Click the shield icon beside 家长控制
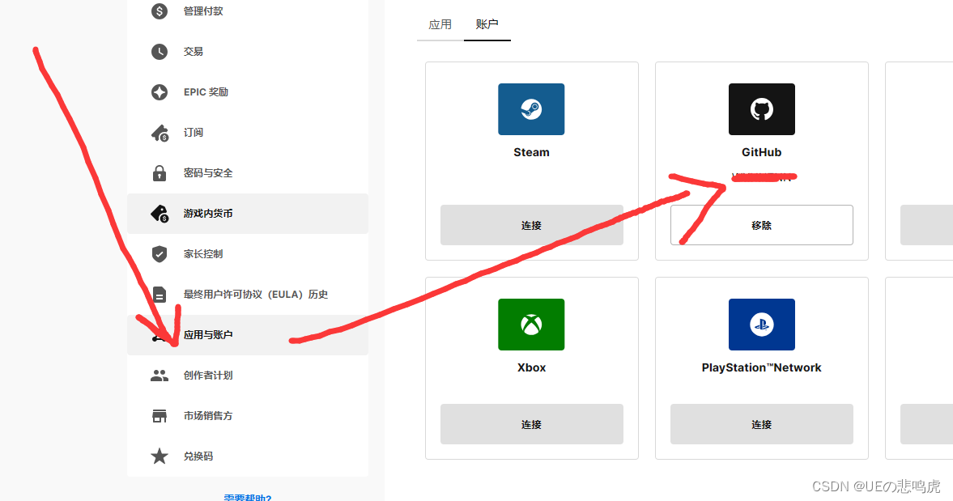Screen dimensions: 953x501 point(160,254)
